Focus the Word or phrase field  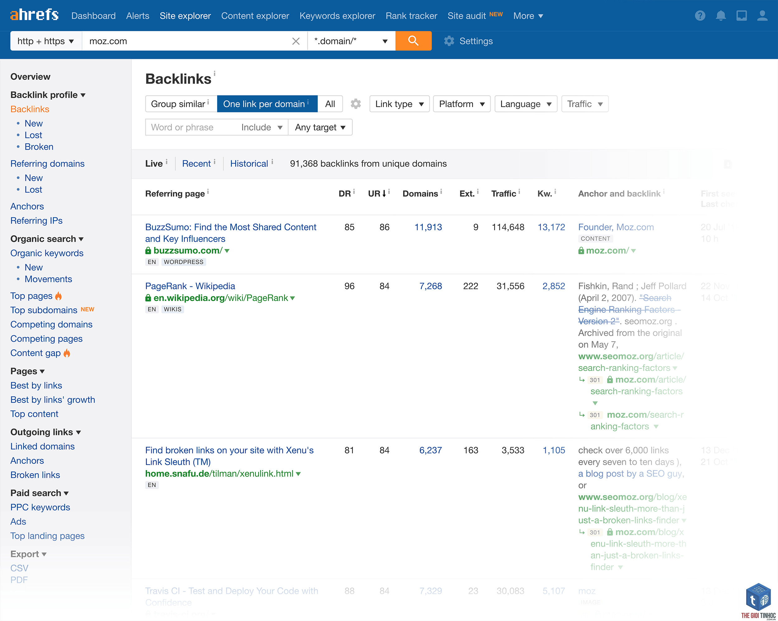click(x=191, y=127)
